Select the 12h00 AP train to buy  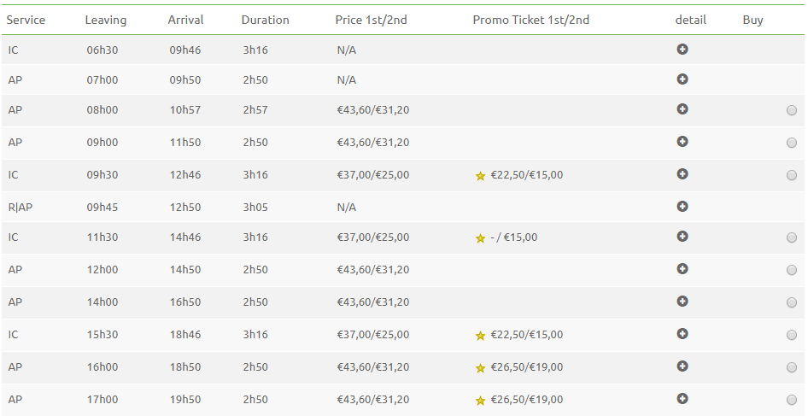792,270
